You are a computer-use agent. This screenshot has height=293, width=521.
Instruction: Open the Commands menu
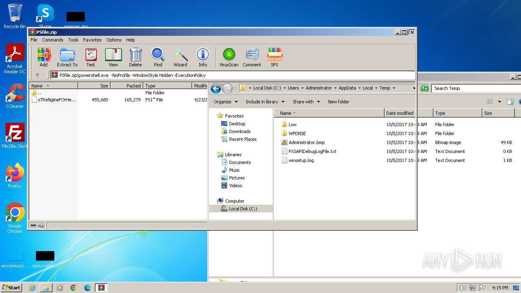(x=53, y=40)
